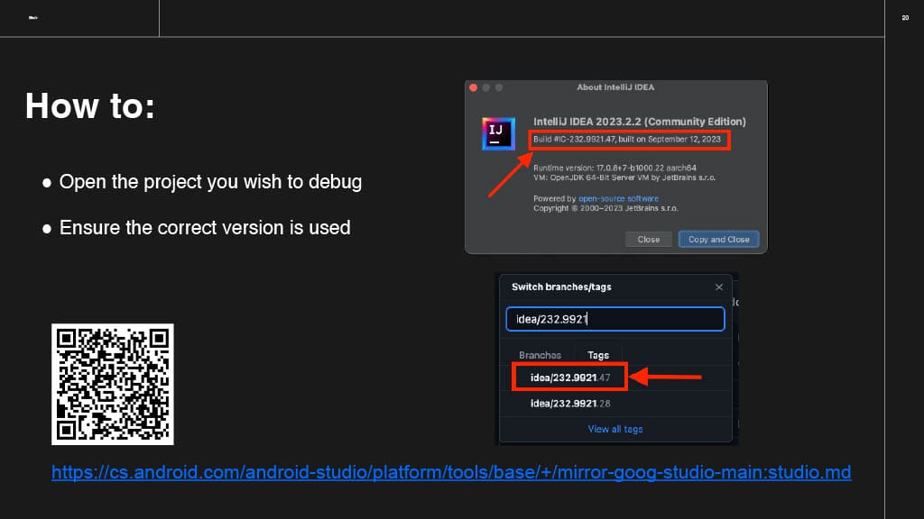
Task: Click the IntelliJ IDEA logo icon
Action: [x=498, y=133]
